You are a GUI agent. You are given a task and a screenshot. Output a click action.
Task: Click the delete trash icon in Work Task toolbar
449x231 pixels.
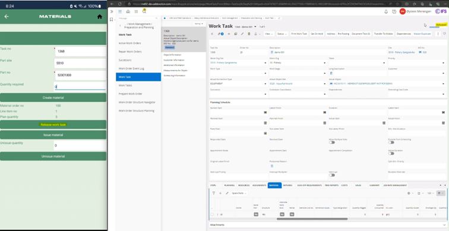[x=248, y=34]
